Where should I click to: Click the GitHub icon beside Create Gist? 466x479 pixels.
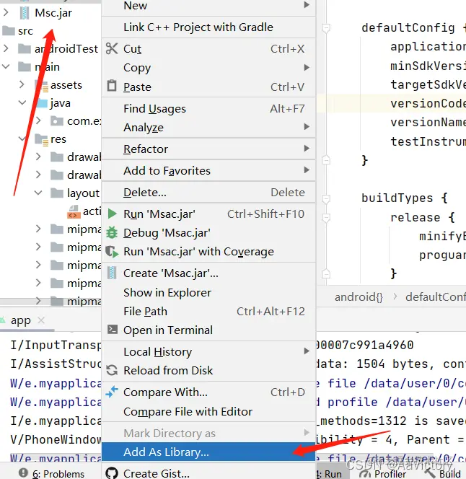112,473
